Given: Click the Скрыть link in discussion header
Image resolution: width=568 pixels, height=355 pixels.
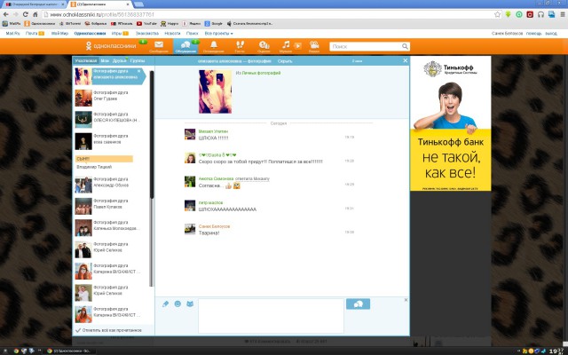Looking at the screenshot, I should pyautogui.click(x=285, y=61).
